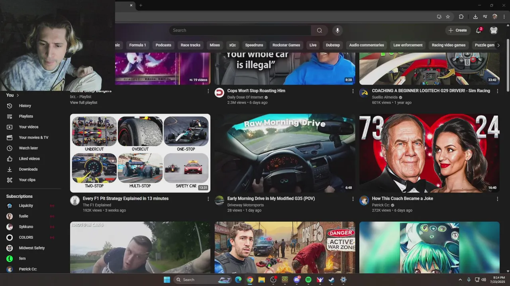Open options for Sienna Sleep Bangers playlist

[x=208, y=91]
